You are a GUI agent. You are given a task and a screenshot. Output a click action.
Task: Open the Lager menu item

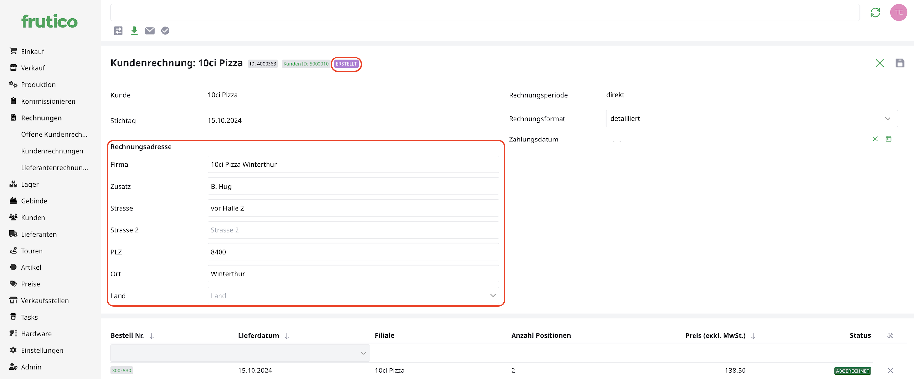tap(30, 184)
